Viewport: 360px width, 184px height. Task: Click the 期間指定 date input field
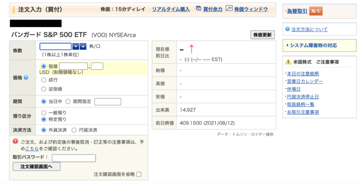[108, 102]
